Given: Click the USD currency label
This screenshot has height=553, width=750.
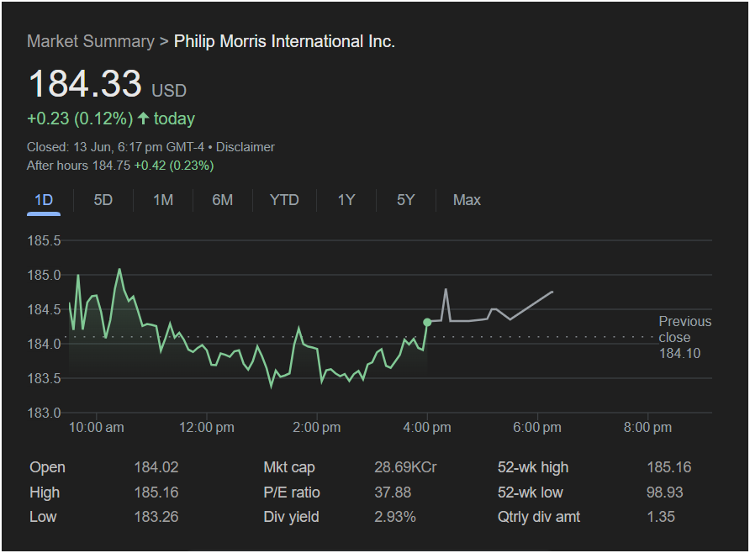Looking at the screenshot, I should (169, 90).
